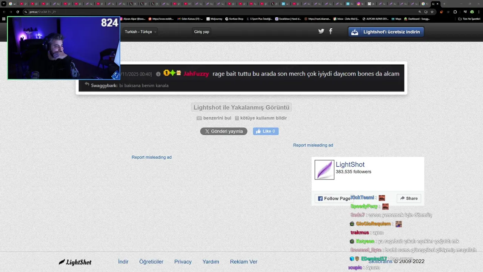
Task: Open the Konfuse Shop bookmark
Action: pyautogui.click(x=234, y=19)
